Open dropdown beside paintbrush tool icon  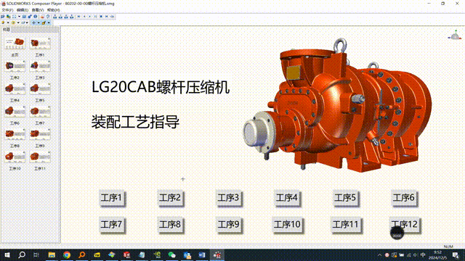point(49,22)
